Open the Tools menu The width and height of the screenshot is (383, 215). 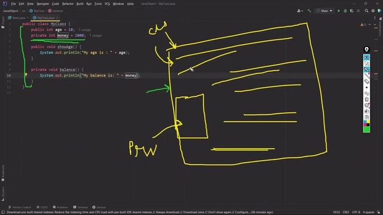[98, 4]
